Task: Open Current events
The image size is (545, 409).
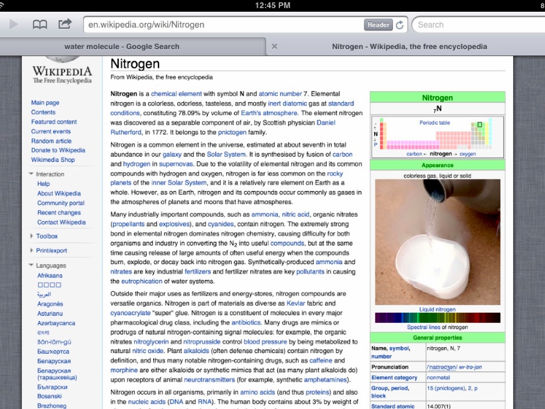Action: [x=51, y=132]
